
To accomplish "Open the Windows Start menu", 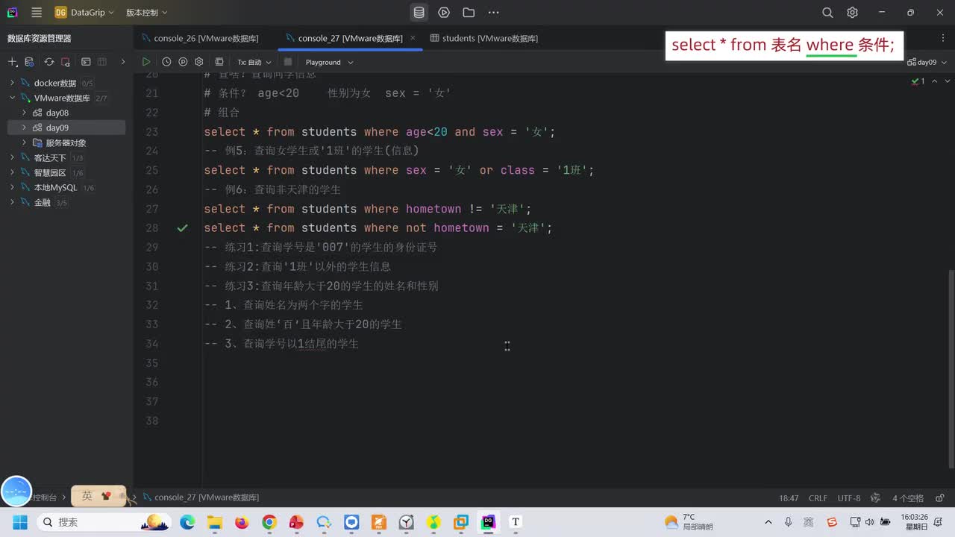I will [20, 522].
